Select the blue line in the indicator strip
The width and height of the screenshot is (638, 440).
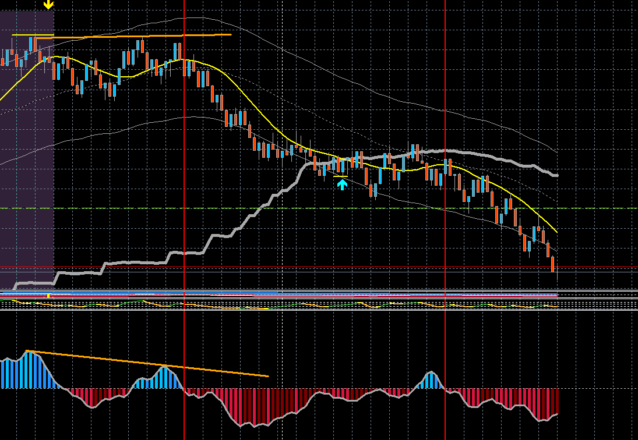(x=279, y=293)
